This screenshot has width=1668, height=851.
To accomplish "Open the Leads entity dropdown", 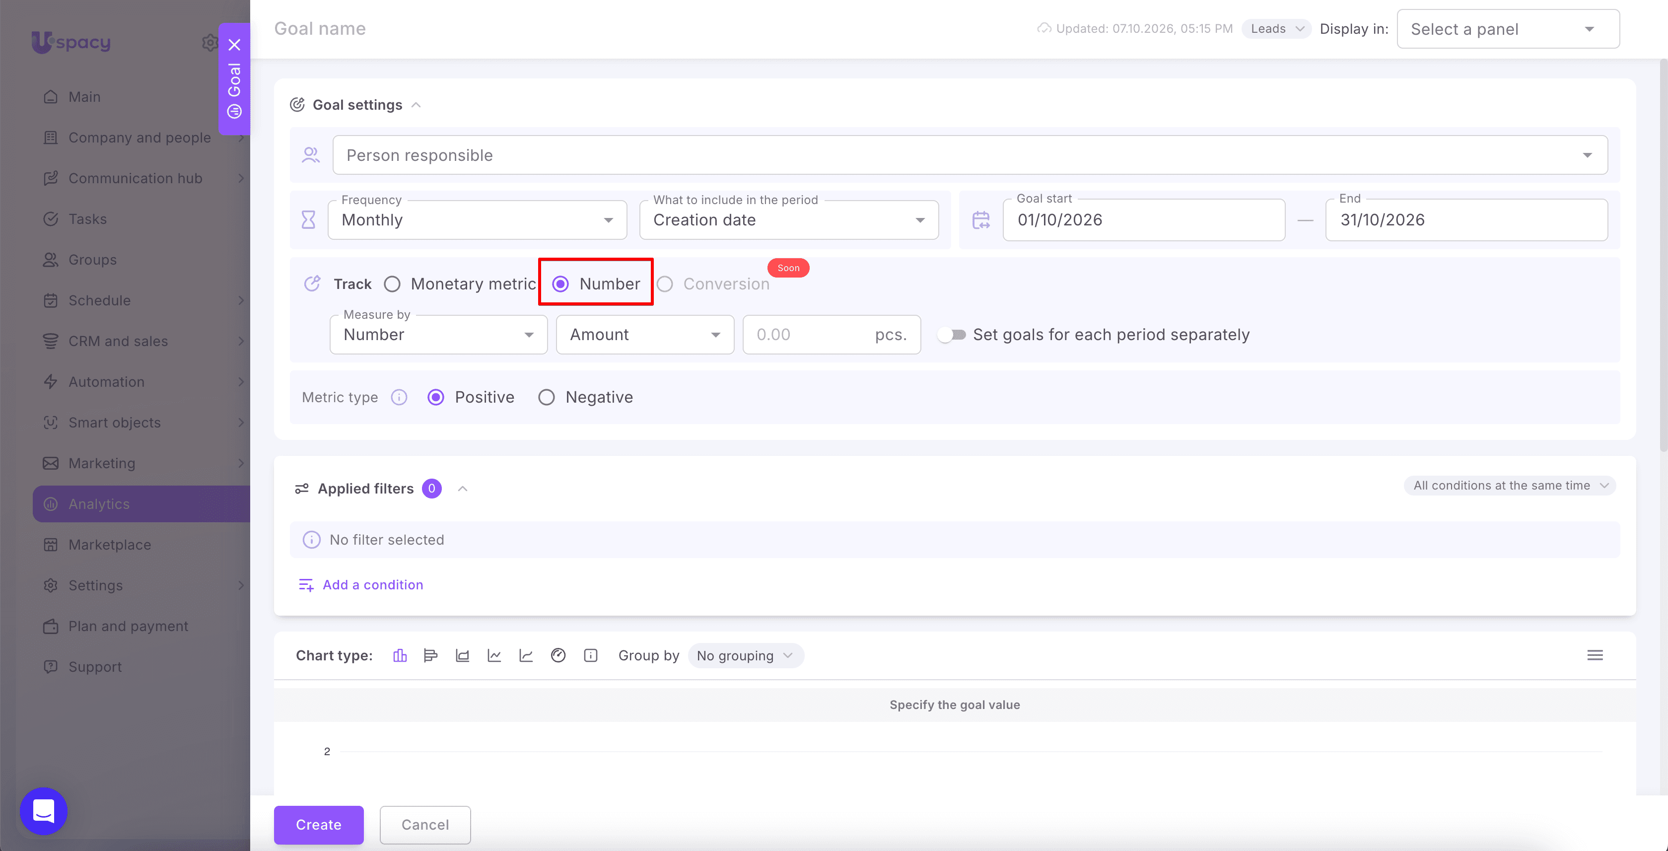I will pyautogui.click(x=1276, y=28).
